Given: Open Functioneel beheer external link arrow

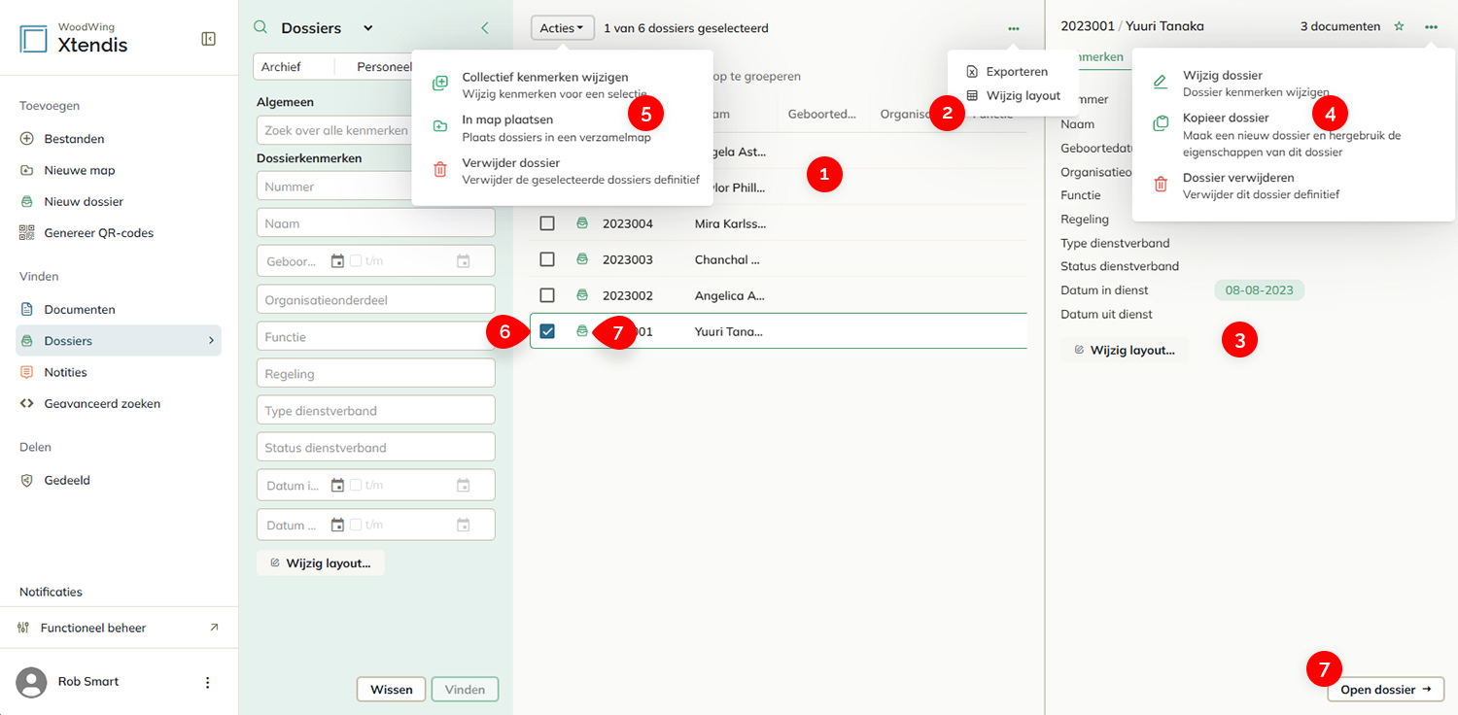Looking at the screenshot, I should point(214,628).
